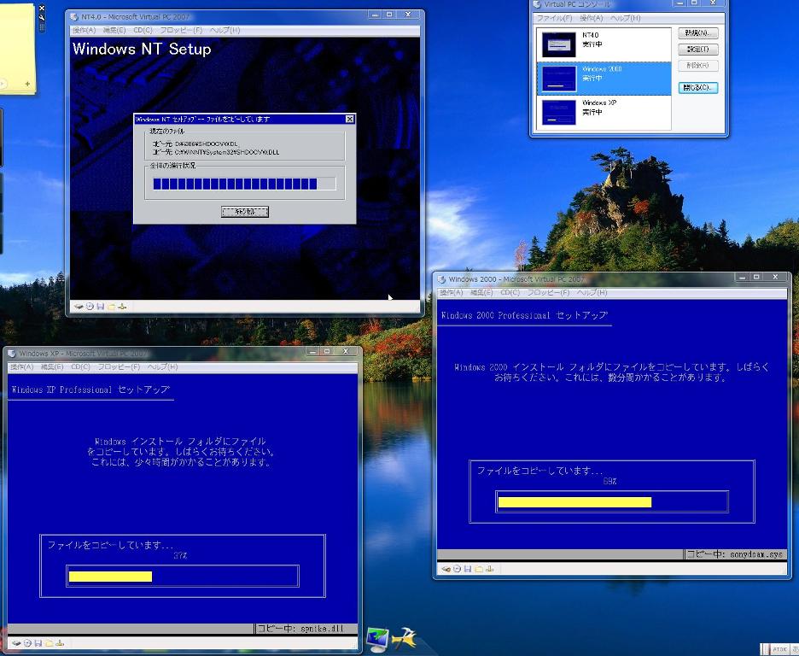The image size is (799, 656).
Task: Open フロッピー(F) menu in NT4.0 window
Action: click(x=181, y=30)
